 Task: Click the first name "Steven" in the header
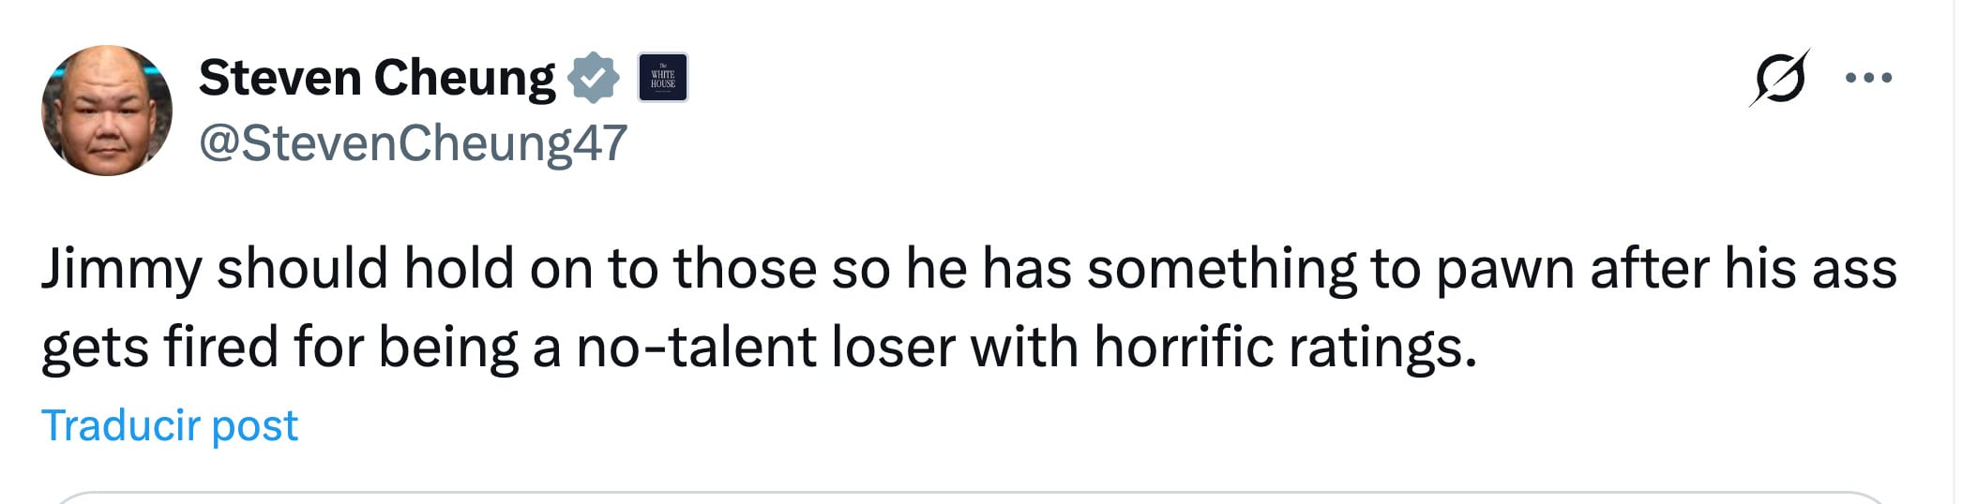(x=280, y=78)
